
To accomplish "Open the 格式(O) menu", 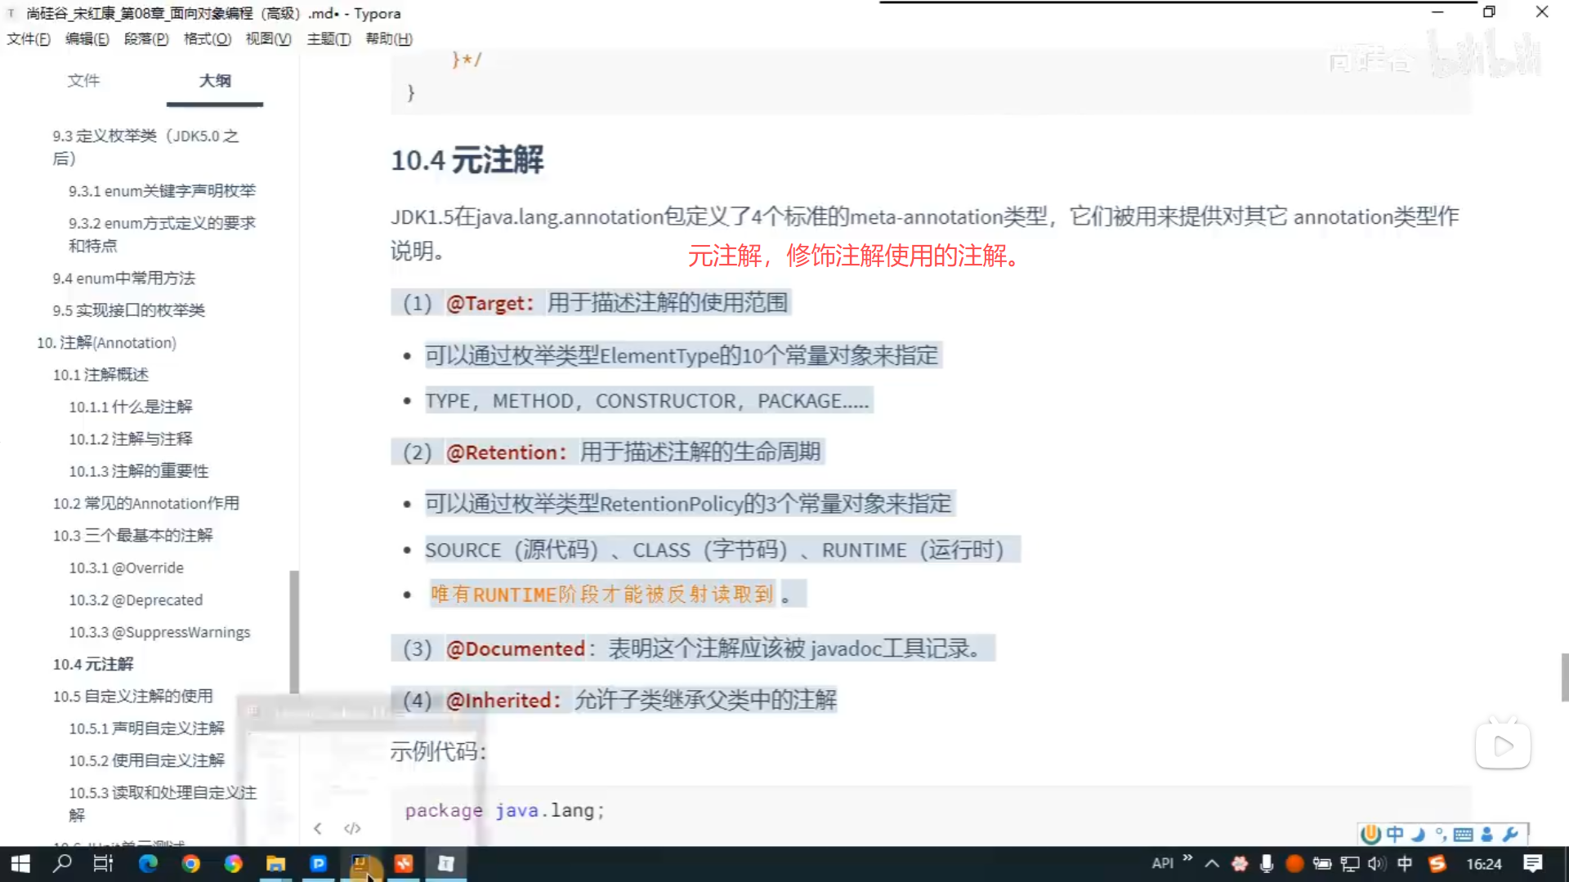I will point(207,38).
